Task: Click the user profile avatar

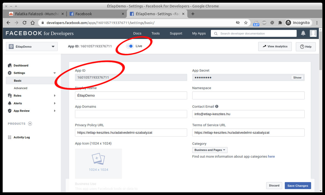Action: pos(313,33)
